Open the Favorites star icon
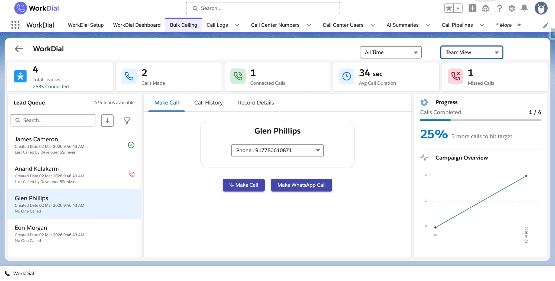The height and width of the screenshot is (281, 555). pos(449,8)
